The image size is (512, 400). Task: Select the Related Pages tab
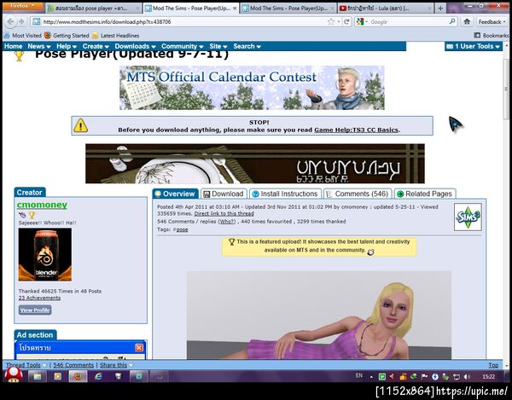pos(425,194)
